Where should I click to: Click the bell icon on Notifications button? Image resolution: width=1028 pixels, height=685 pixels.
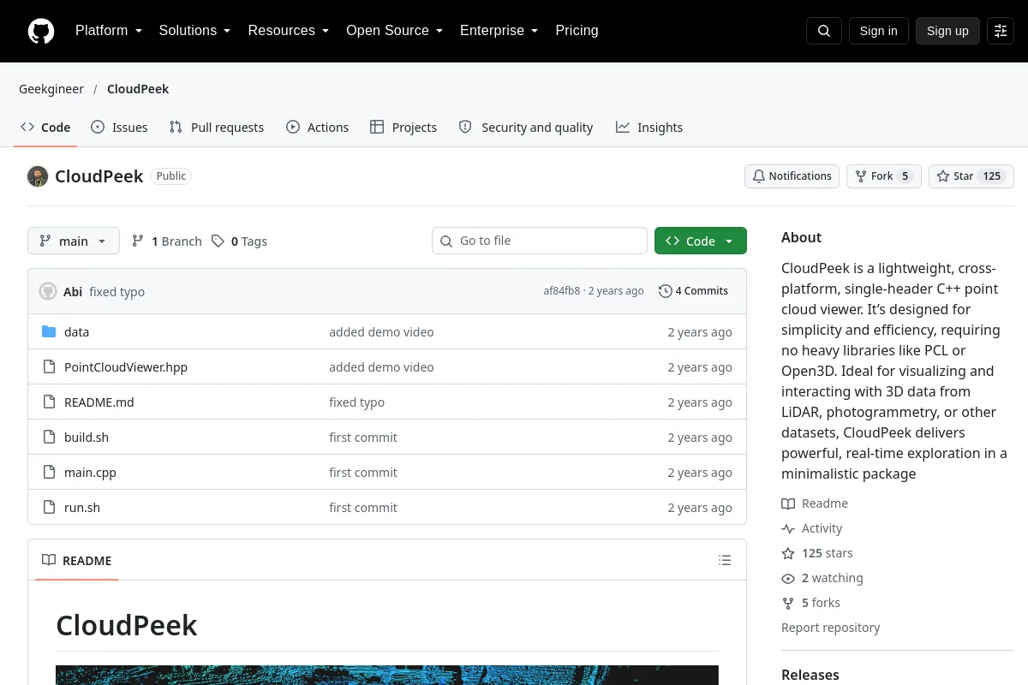pyautogui.click(x=759, y=176)
